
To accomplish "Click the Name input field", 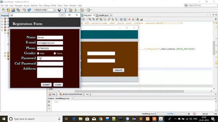I will coord(50,38).
